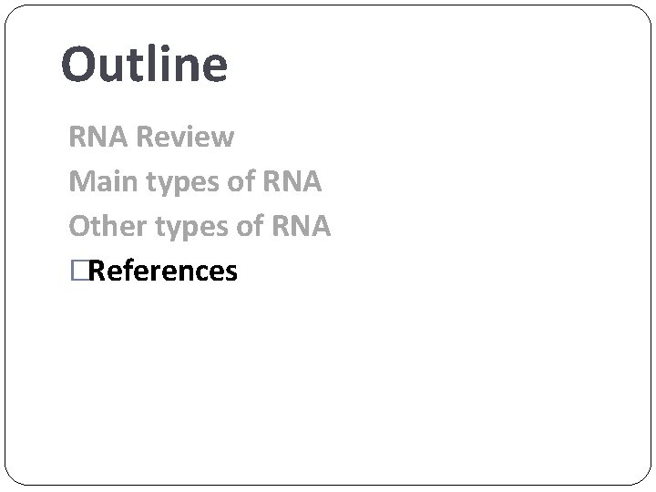Click the highlighted References item
Screen dimensions: 656x492
(162, 271)
